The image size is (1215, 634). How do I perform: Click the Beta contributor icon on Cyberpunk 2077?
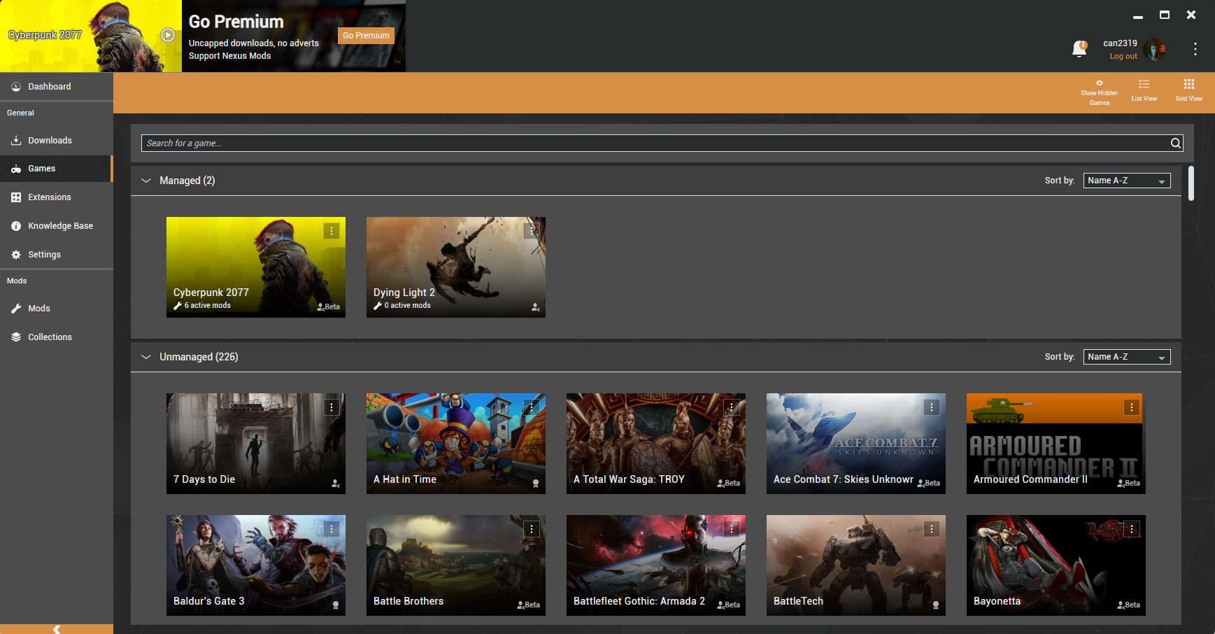tap(328, 307)
